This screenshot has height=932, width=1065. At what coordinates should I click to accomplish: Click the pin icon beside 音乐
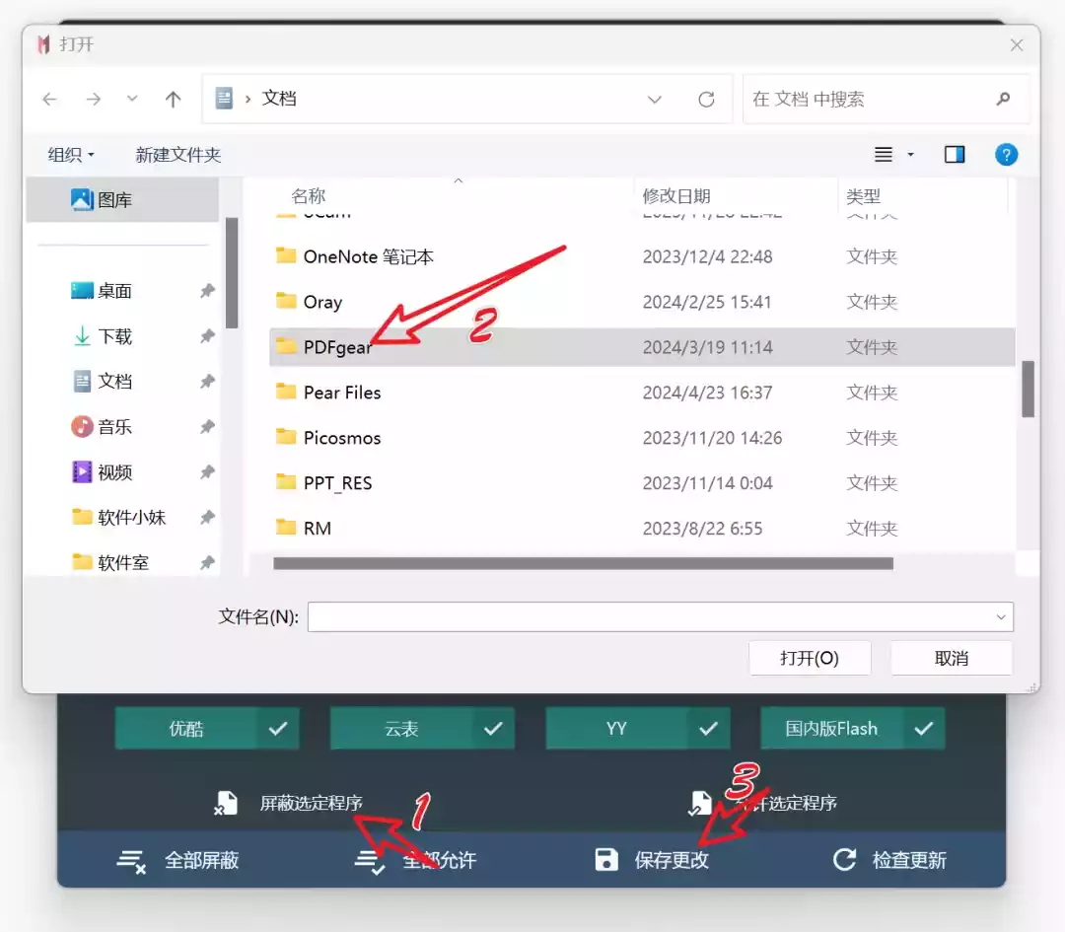pyautogui.click(x=207, y=427)
